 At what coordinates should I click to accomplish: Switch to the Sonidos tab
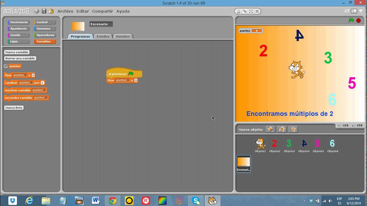point(123,36)
